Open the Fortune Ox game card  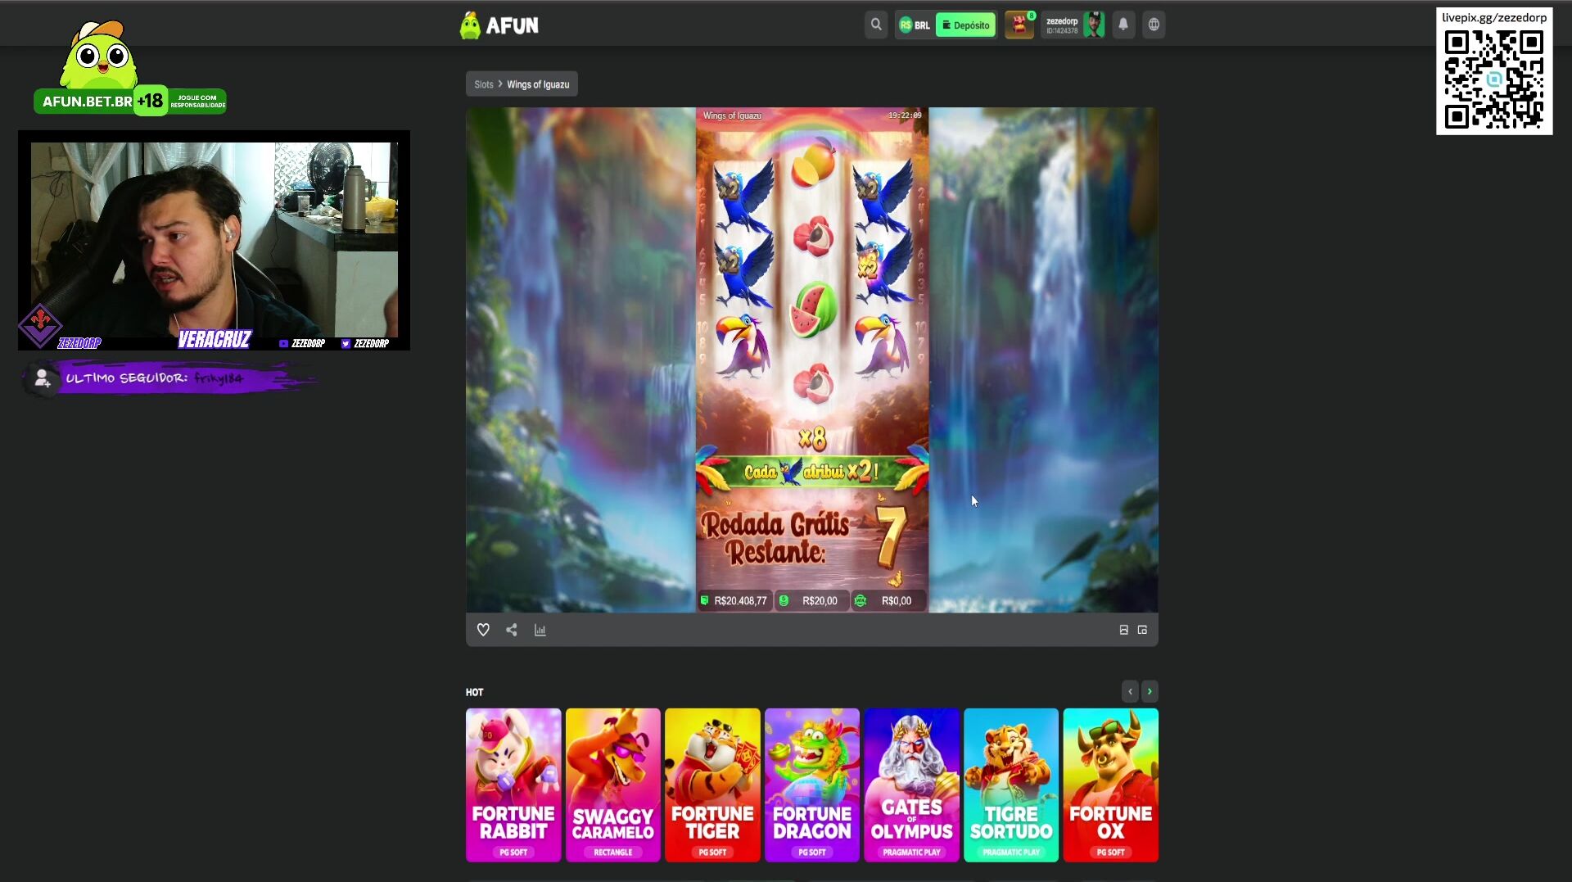[x=1111, y=785]
